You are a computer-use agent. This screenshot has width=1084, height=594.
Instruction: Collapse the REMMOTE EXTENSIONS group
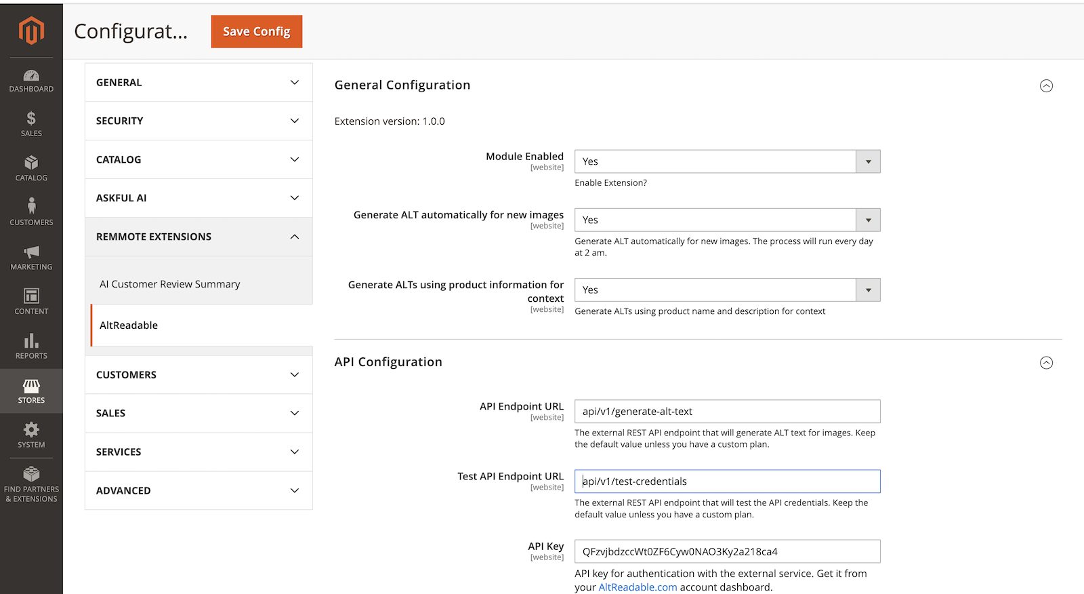tap(199, 237)
